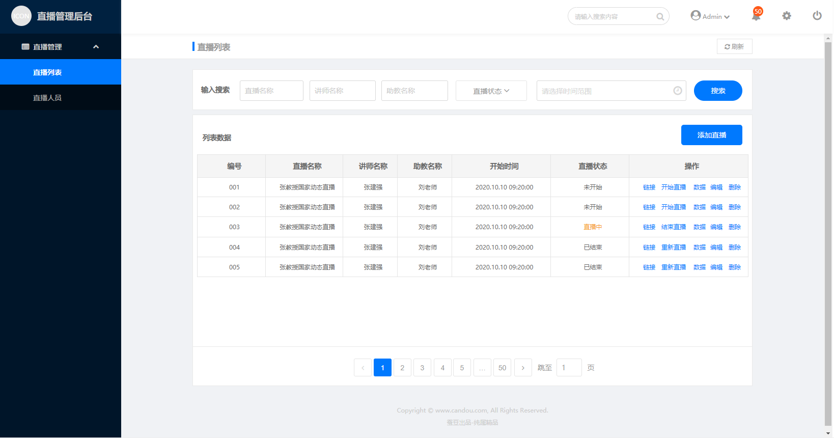This screenshot has width=834, height=438.
Task: Click the Admin user avatar icon
Action: tap(696, 15)
